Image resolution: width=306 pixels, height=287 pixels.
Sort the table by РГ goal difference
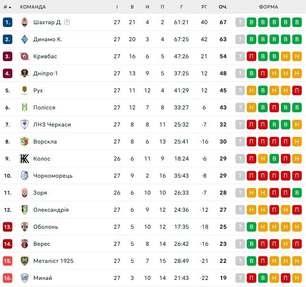point(204,7)
